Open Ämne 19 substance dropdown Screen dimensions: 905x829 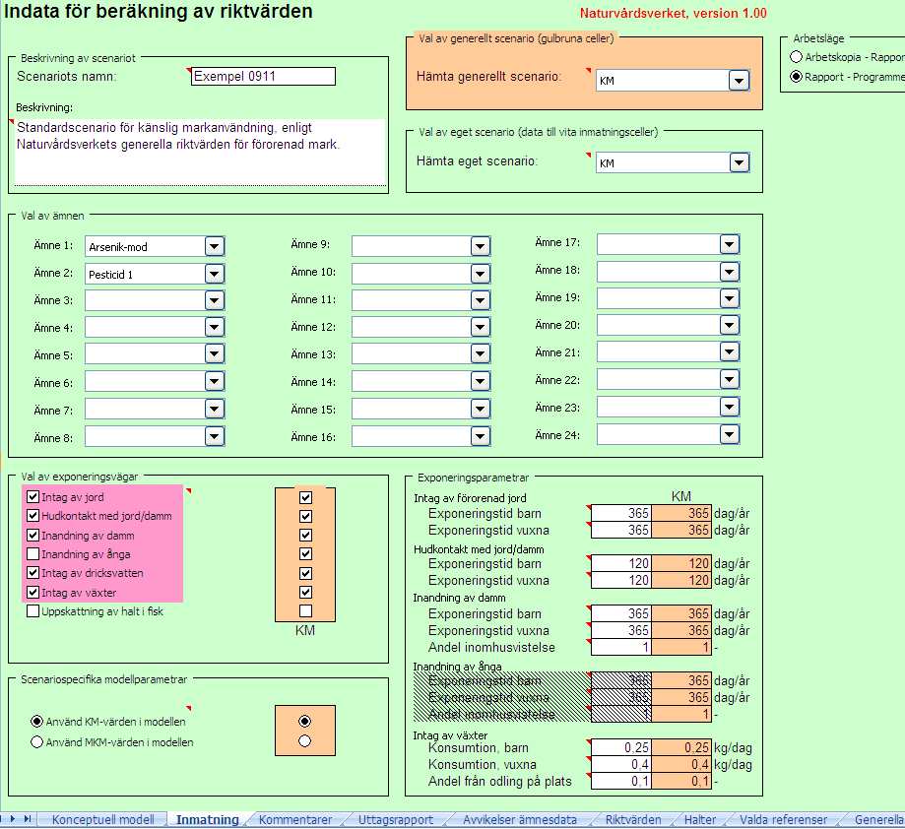730,298
